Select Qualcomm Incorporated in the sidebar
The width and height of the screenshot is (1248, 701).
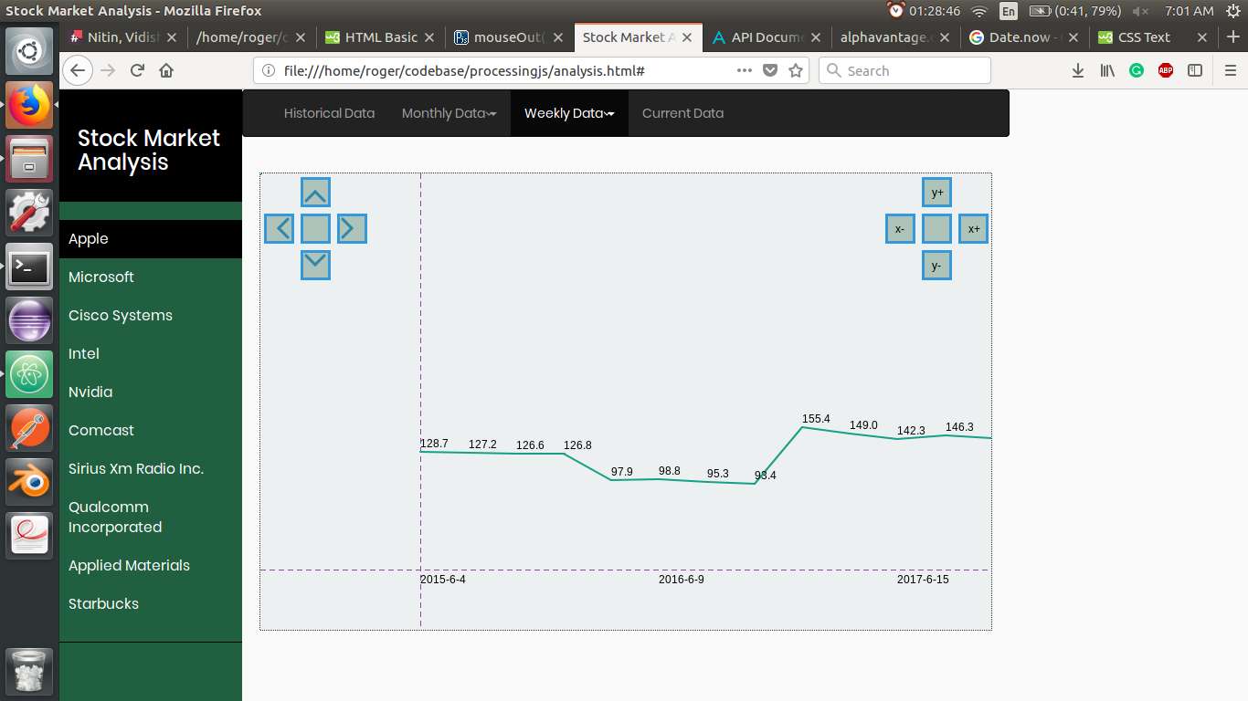pos(151,518)
